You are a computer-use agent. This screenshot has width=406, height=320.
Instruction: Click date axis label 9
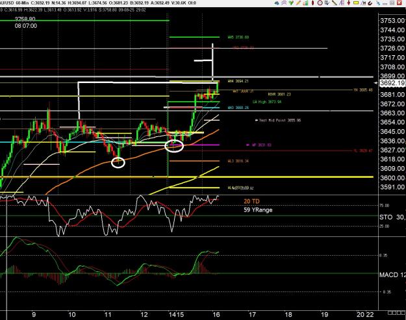tap(34, 315)
